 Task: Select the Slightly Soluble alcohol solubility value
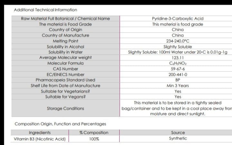tap(178, 47)
